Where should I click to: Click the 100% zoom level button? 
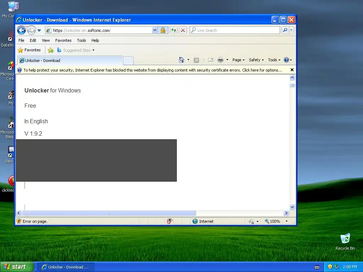(x=273, y=221)
